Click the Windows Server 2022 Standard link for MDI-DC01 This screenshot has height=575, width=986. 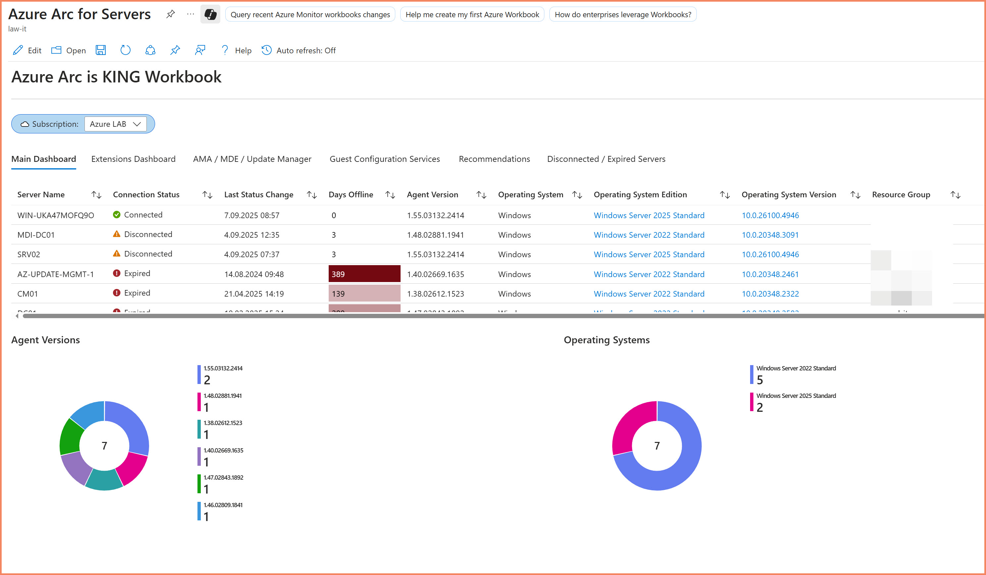(649, 235)
